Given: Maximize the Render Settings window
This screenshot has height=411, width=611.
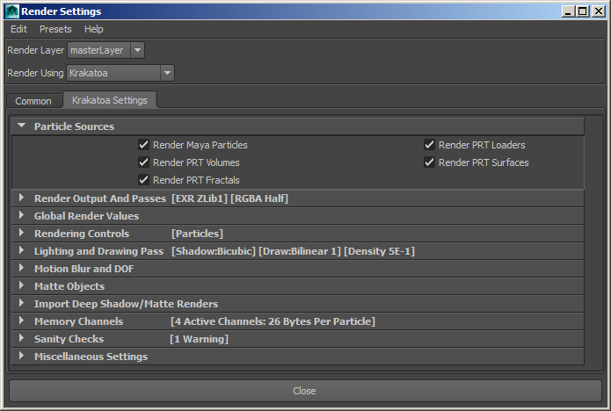Looking at the screenshot, I should pos(583,11).
